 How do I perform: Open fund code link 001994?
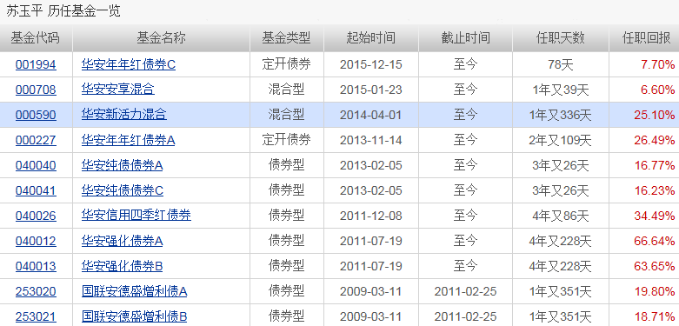pyautogui.click(x=36, y=65)
